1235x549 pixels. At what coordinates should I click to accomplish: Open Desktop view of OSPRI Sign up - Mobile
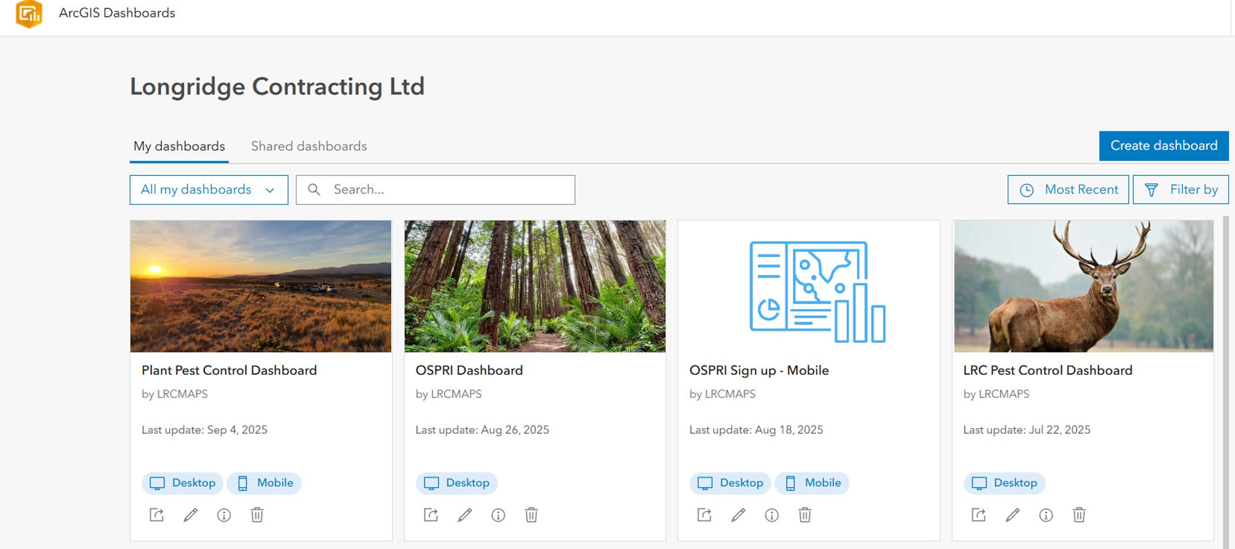click(x=730, y=483)
